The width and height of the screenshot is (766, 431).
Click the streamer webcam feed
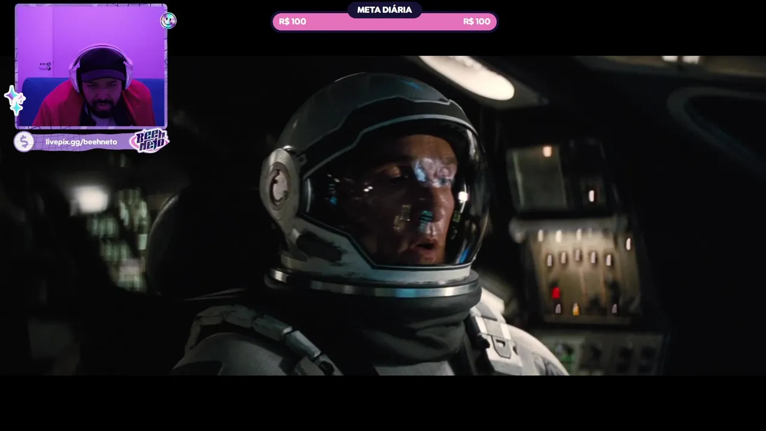91,66
